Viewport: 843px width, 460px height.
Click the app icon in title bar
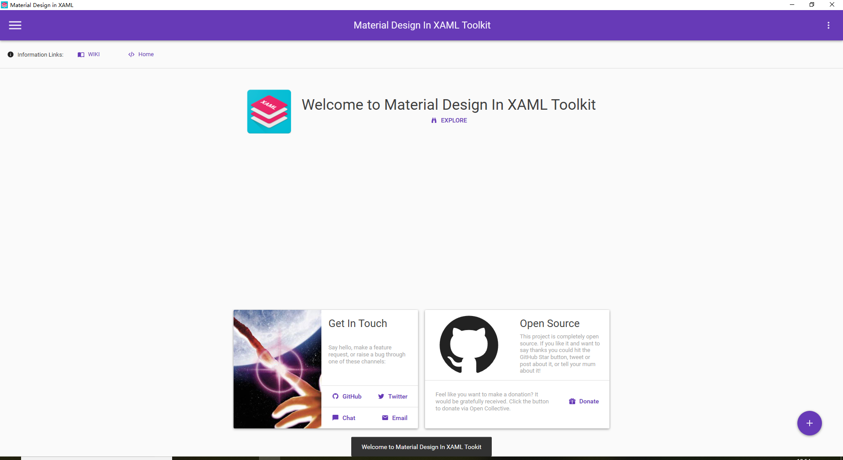(x=4, y=5)
